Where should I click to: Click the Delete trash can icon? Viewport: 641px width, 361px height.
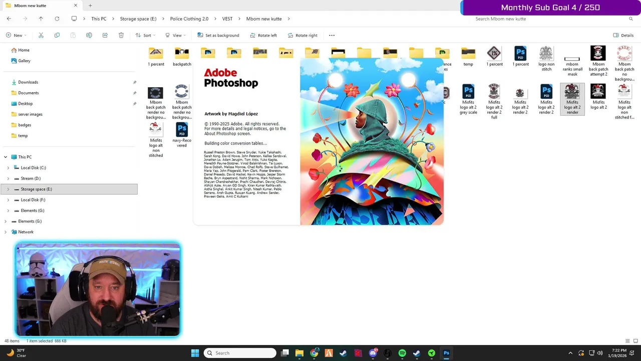coord(121,35)
